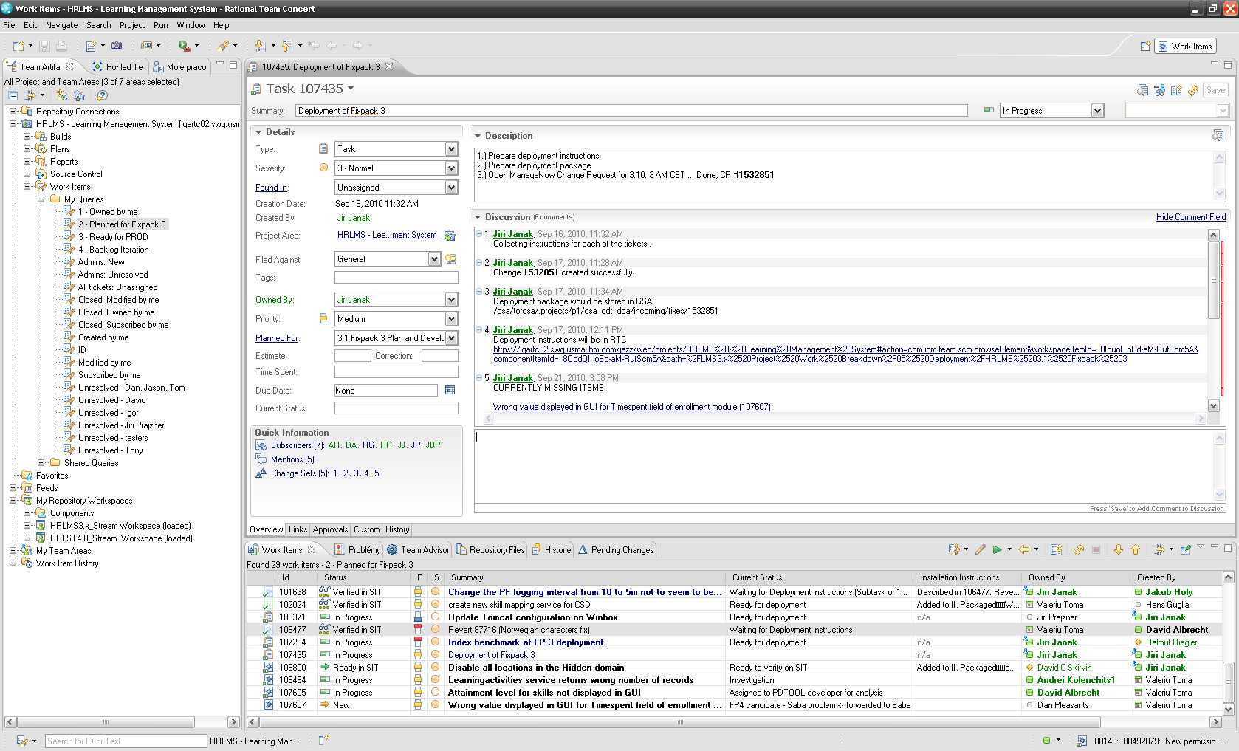This screenshot has height=751, width=1239.
Task: Refresh the work item editor
Action: pos(1193,90)
